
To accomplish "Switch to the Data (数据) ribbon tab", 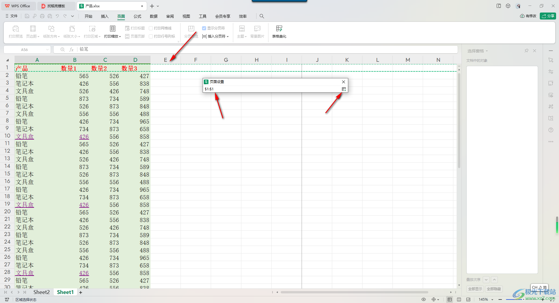I will tap(154, 16).
